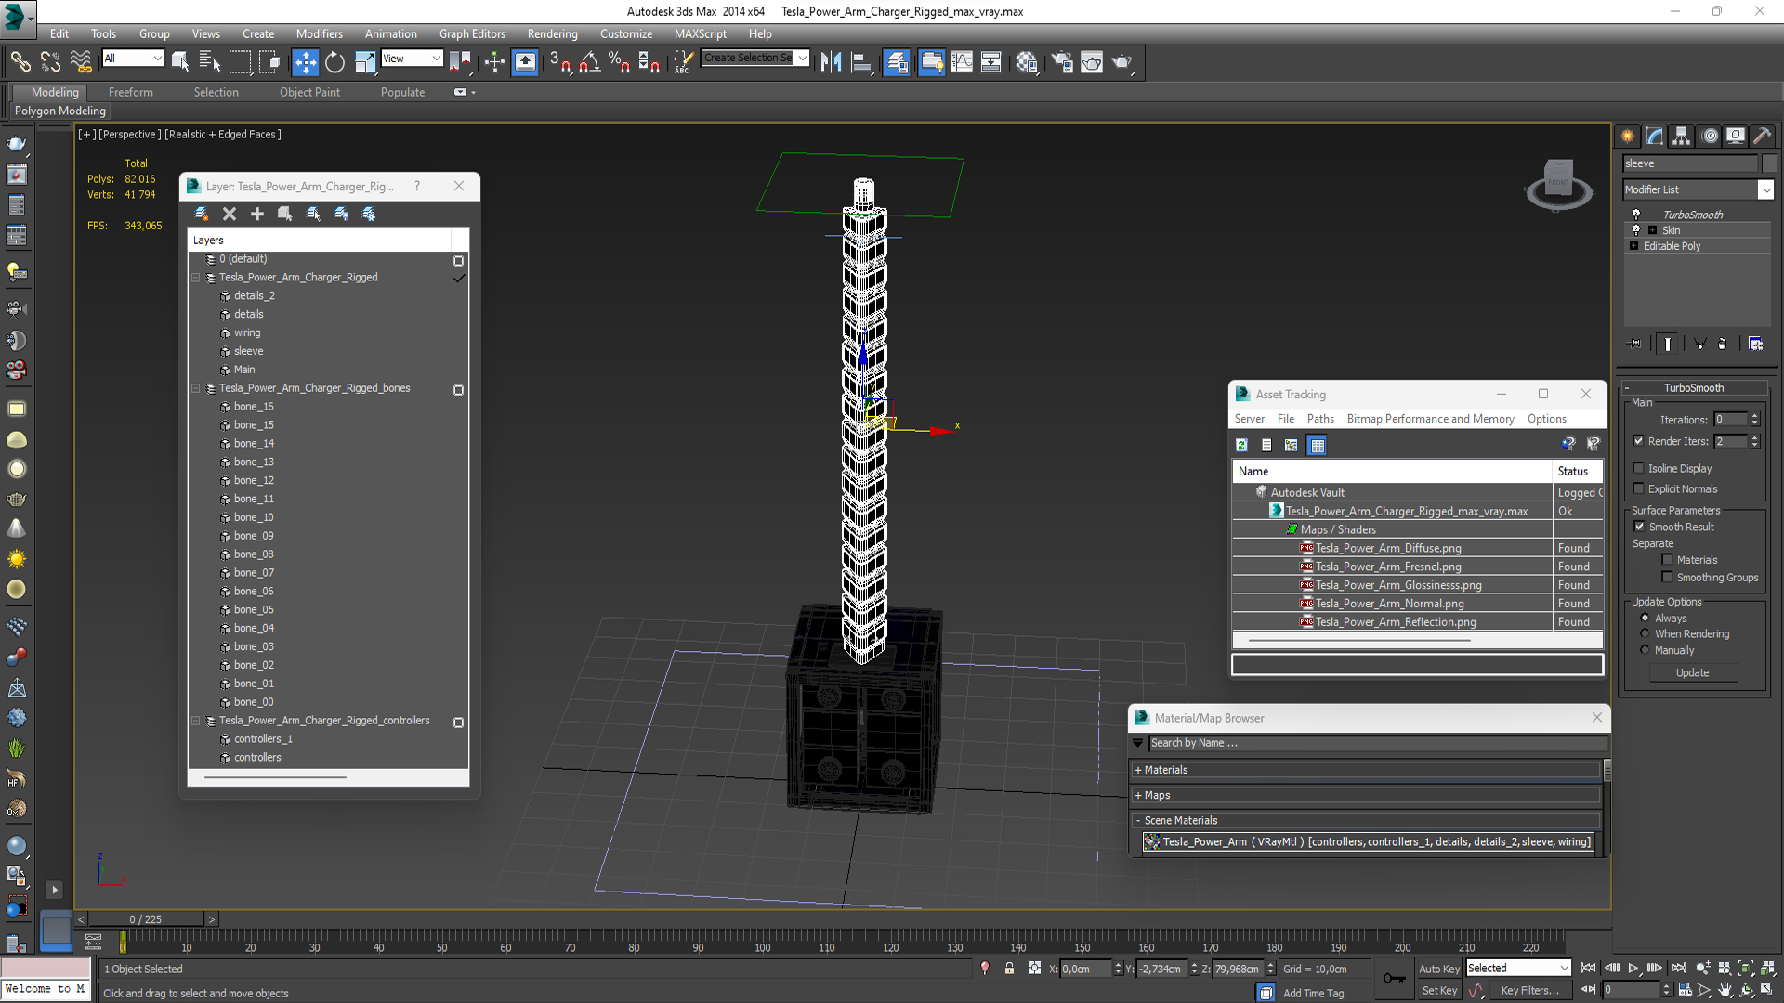Click Create New Layer icon in Layer dialog
The height and width of the screenshot is (1003, 1784).
202,214
